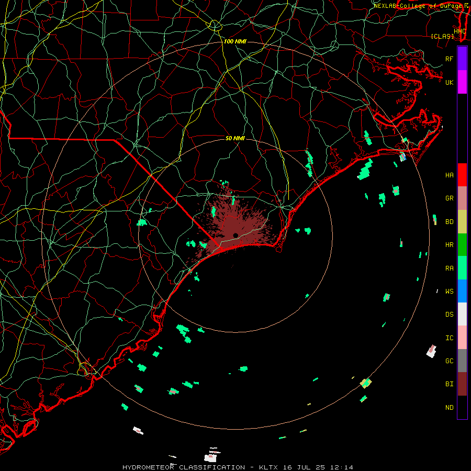Click the 'ND' legend label

[449, 408]
